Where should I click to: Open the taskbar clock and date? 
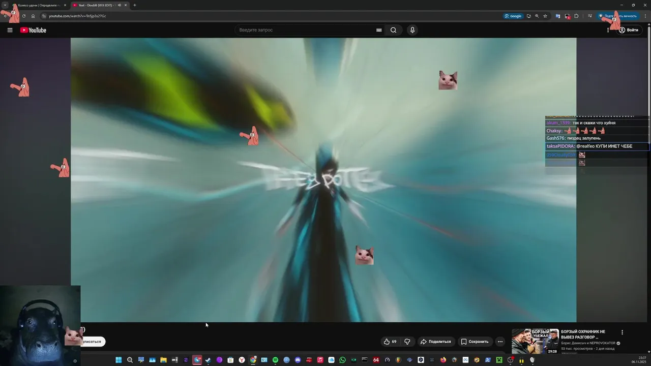click(x=639, y=360)
